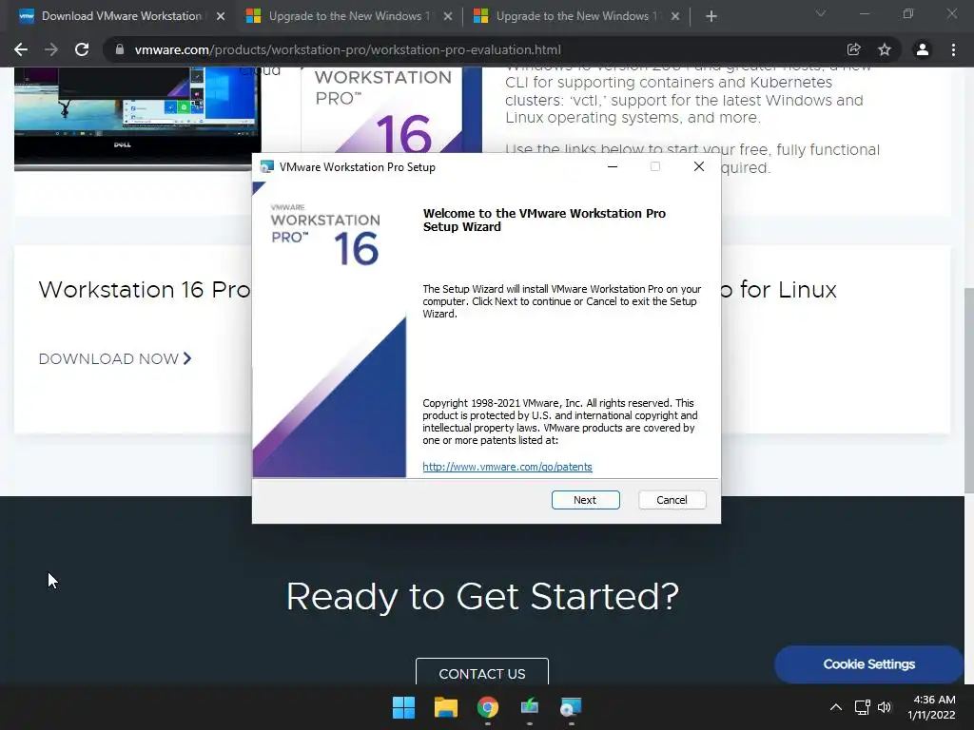Click Next in the VMware setup wizard
Image resolution: width=974 pixels, height=730 pixels.
click(585, 500)
